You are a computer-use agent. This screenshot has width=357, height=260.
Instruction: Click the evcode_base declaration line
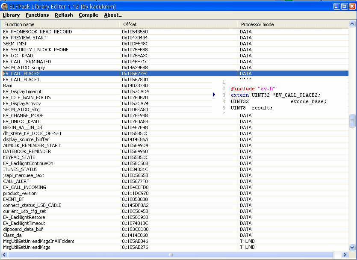pyautogui.click(x=278, y=101)
